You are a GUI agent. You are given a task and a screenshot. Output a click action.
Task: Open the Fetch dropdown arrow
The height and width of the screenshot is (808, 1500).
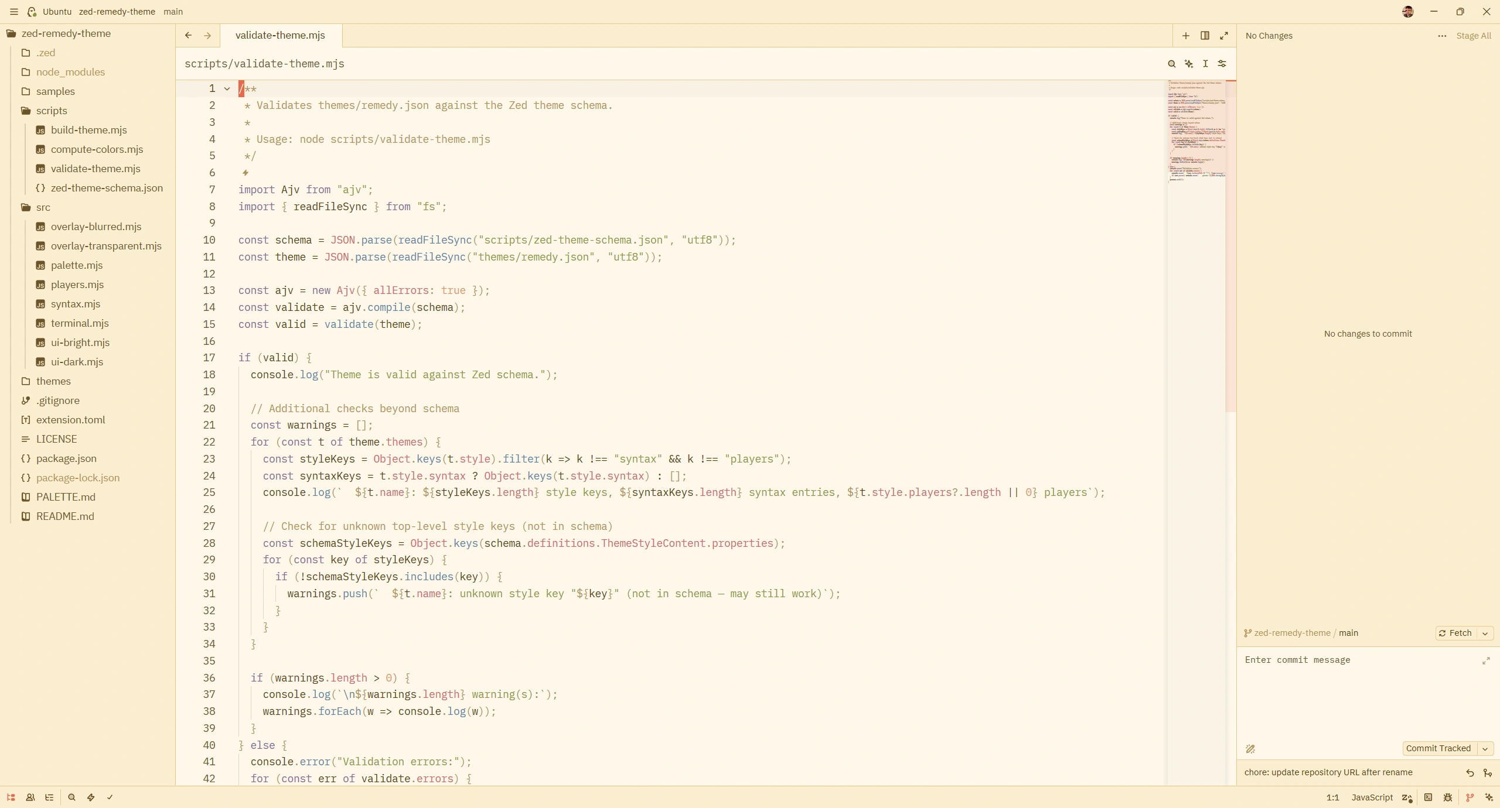click(x=1485, y=634)
